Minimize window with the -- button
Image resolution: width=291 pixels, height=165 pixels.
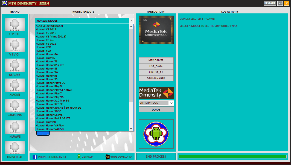point(280,3)
